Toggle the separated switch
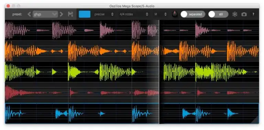This screenshot has height=130, width=264. point(193,14)
